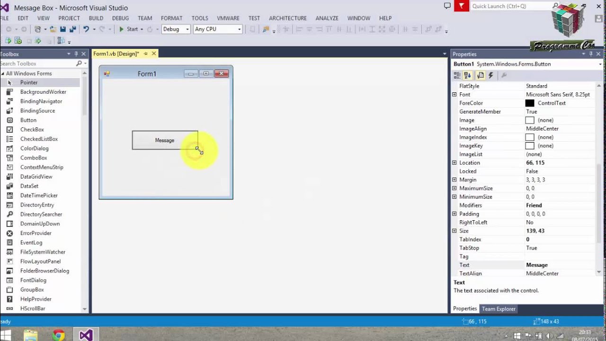606x341 pixels.
Task: Click the Save All toolbar icon
Action: tap(73, 29)
